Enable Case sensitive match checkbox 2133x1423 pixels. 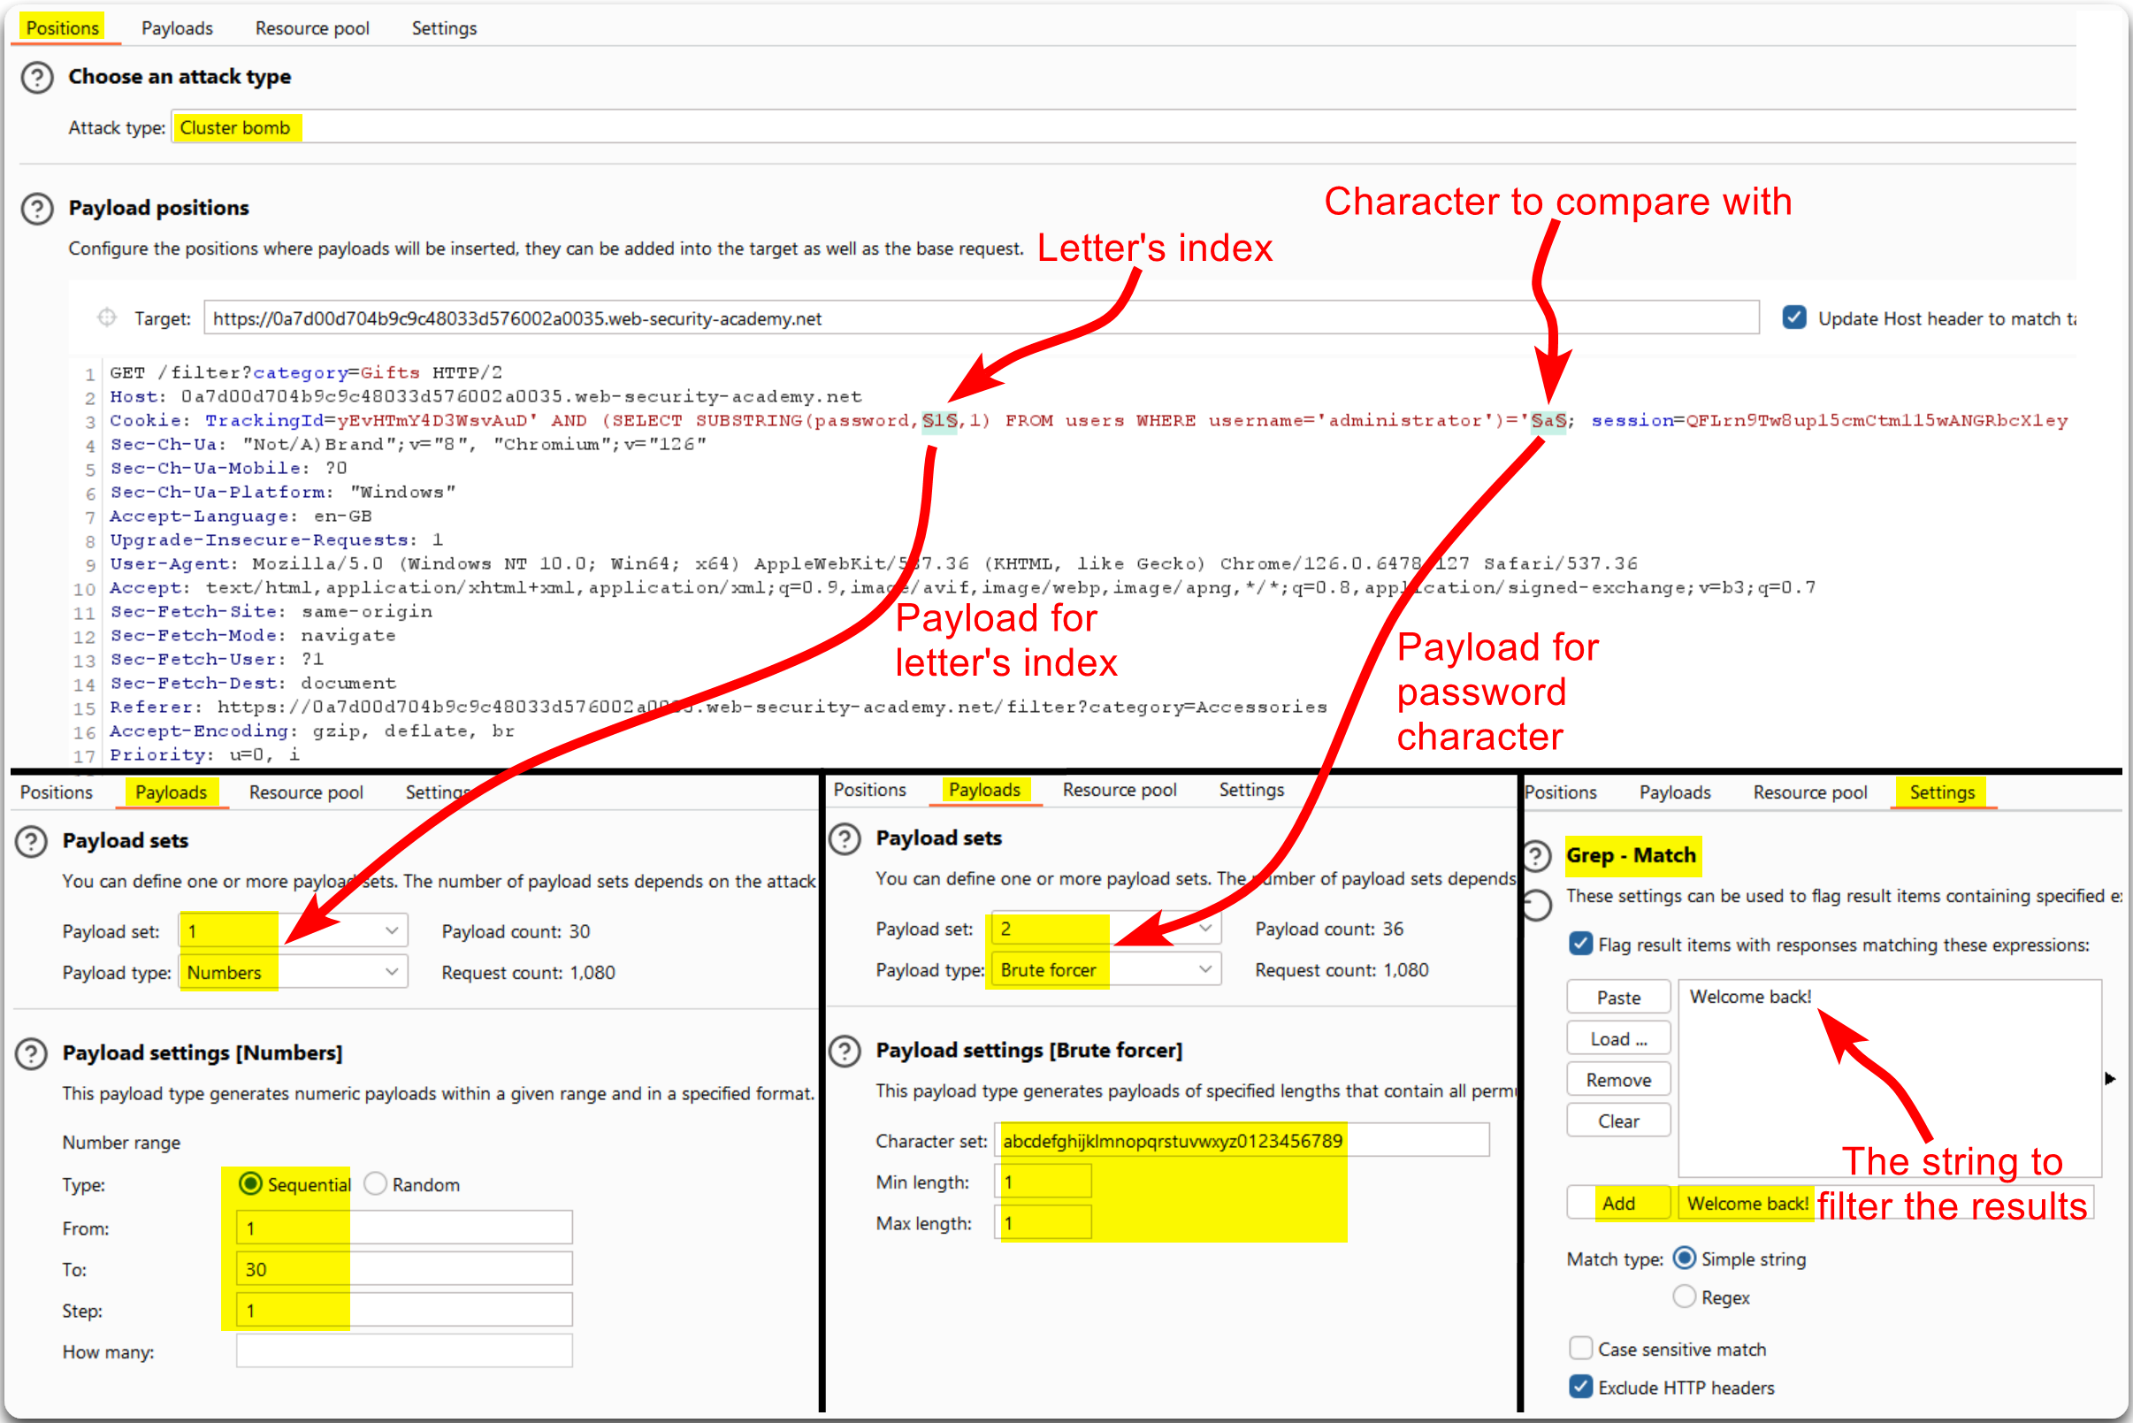1580,1349
